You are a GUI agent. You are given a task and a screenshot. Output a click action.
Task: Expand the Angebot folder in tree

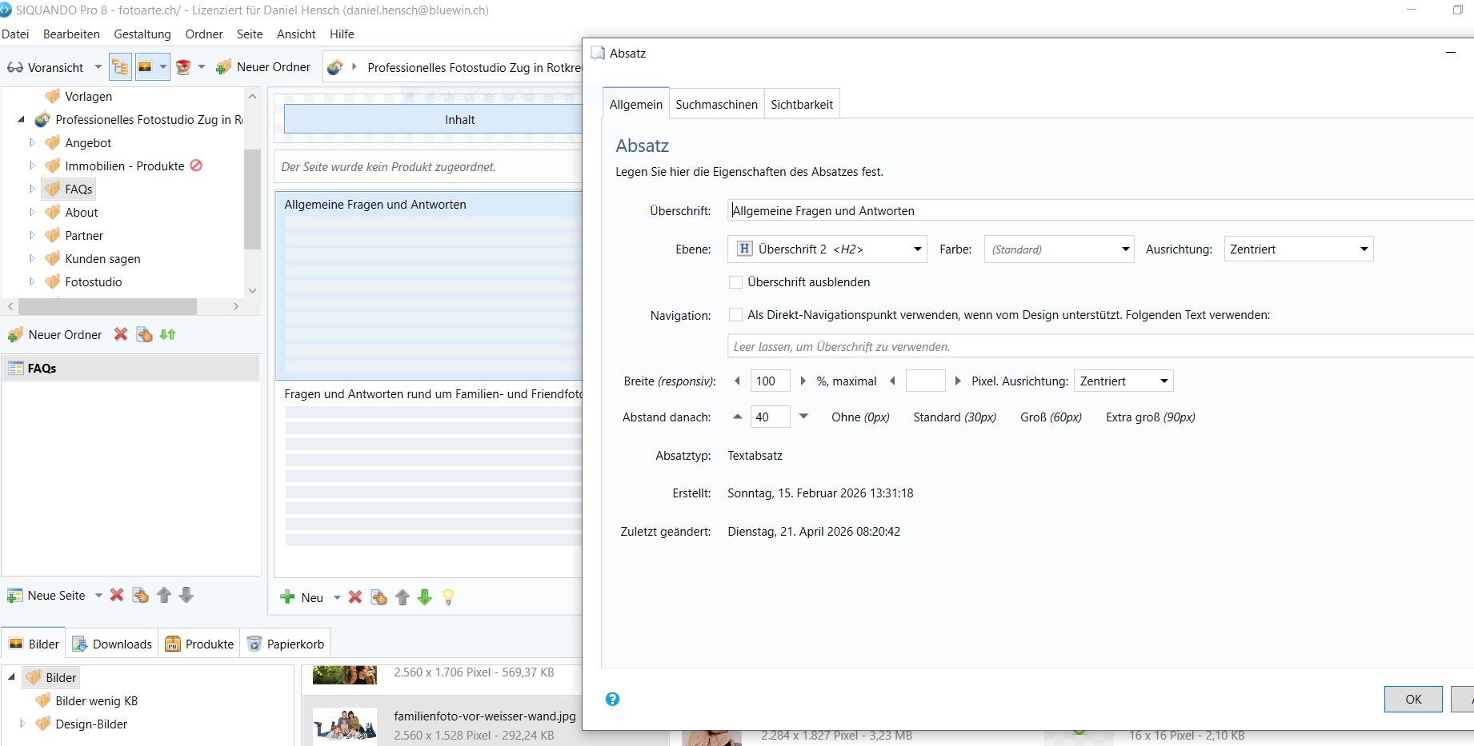point(32,143)
